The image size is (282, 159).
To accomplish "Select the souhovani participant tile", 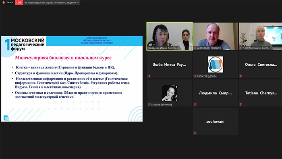I will coord(216,121).
